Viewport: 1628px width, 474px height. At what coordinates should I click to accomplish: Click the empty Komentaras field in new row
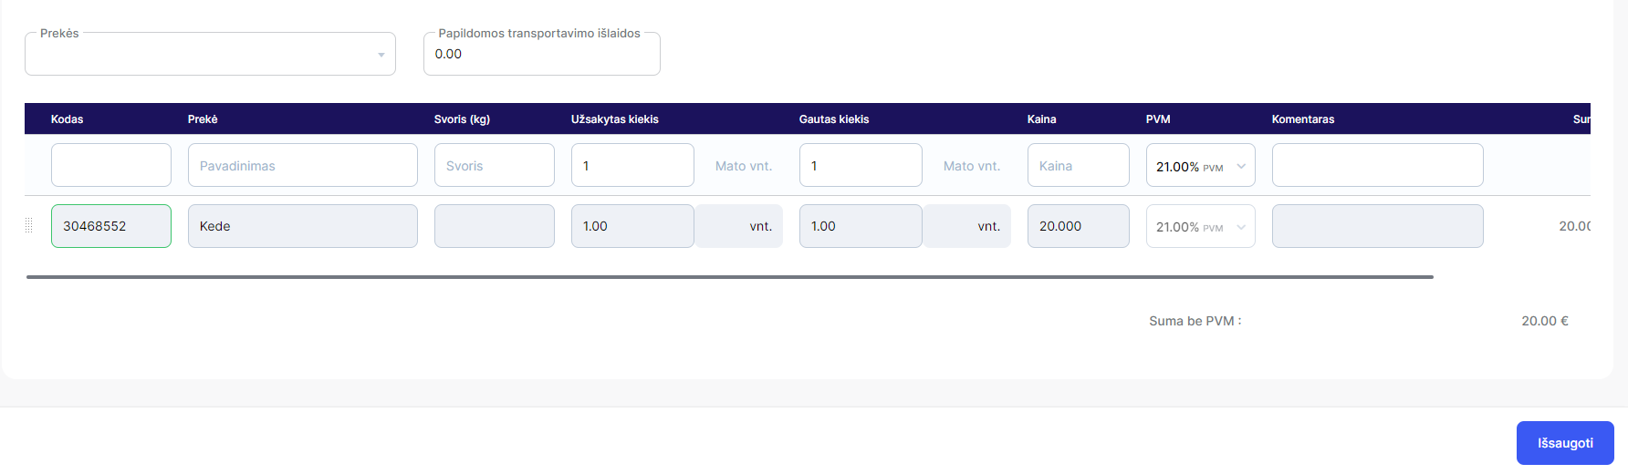(1378, 165)
